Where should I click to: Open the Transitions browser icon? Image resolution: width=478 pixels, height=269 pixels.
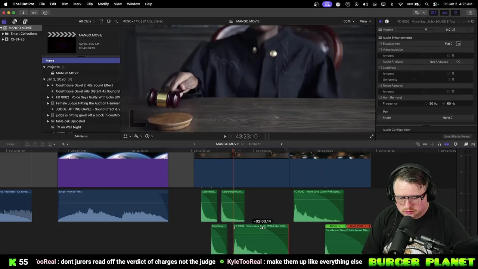point(473,144)
